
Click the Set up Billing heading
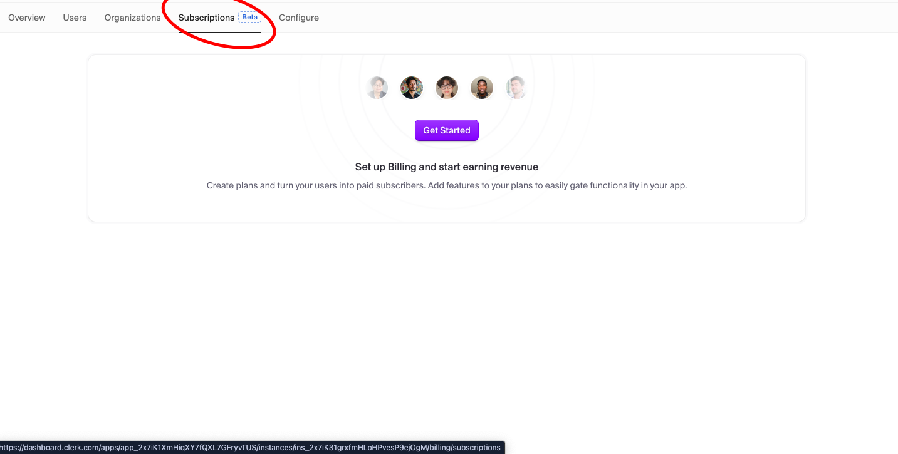447,167
